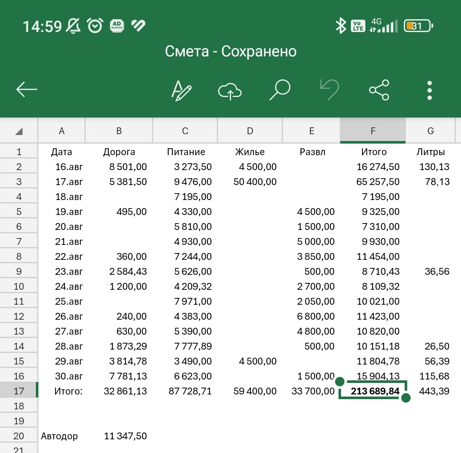Tap the Жилье header cell
Screen dimensions: 461x453
[250, 152]
